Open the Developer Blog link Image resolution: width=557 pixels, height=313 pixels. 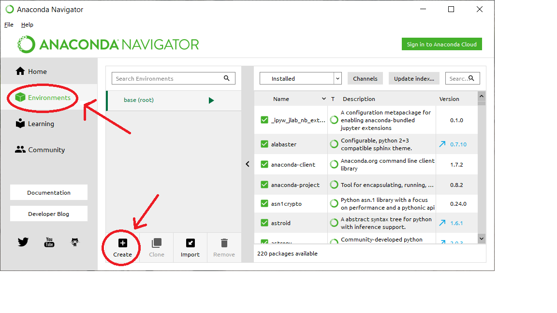(49, 213)
